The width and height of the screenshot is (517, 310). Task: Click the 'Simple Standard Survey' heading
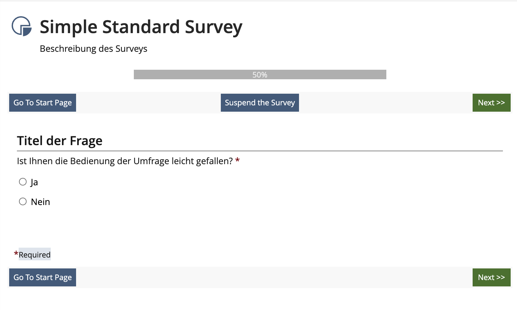(141, 27)
